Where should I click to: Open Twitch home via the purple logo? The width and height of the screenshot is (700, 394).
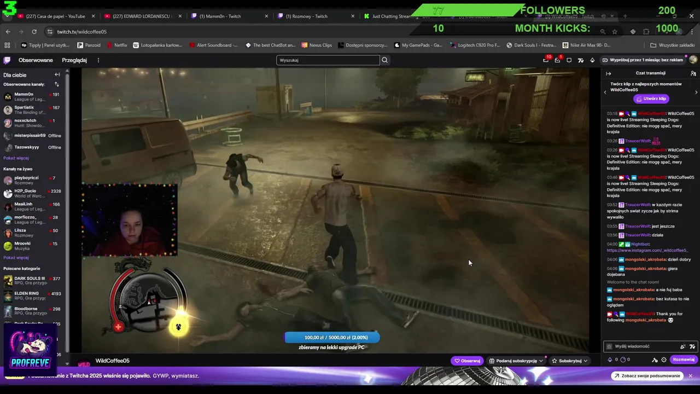coord(7,60)
